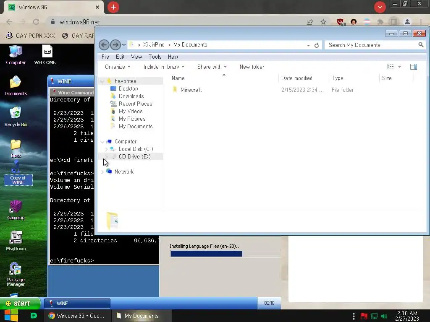Open the File menu
Image resolution: width=430 pixels, height=322 pixels.
[x=105, y=57]
